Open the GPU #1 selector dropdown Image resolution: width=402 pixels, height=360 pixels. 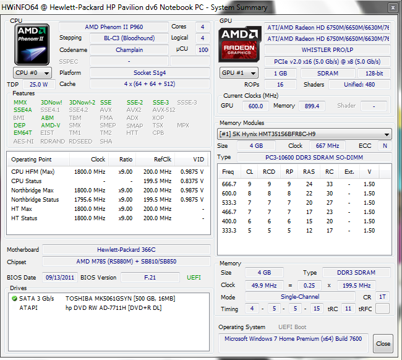point(239,73)
